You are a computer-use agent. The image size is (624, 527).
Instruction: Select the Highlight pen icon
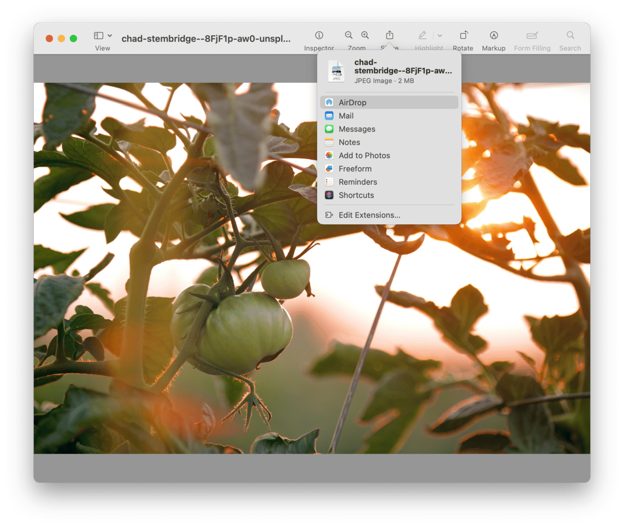tap(422, 35)
